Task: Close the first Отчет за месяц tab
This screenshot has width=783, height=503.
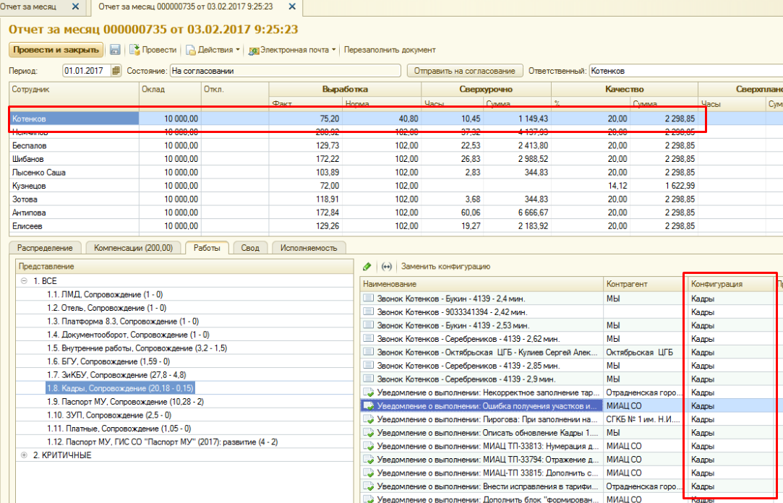Action: pyautogui.click(x=75, y=7)
